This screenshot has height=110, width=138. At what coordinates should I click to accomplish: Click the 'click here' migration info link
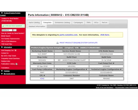[105, 35]
